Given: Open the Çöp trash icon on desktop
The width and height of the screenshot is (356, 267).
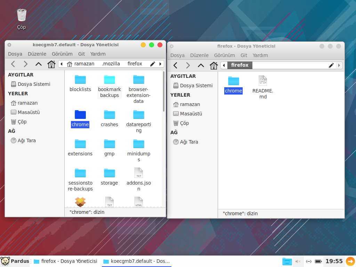Looking at the screenshot, I should 22,19.
